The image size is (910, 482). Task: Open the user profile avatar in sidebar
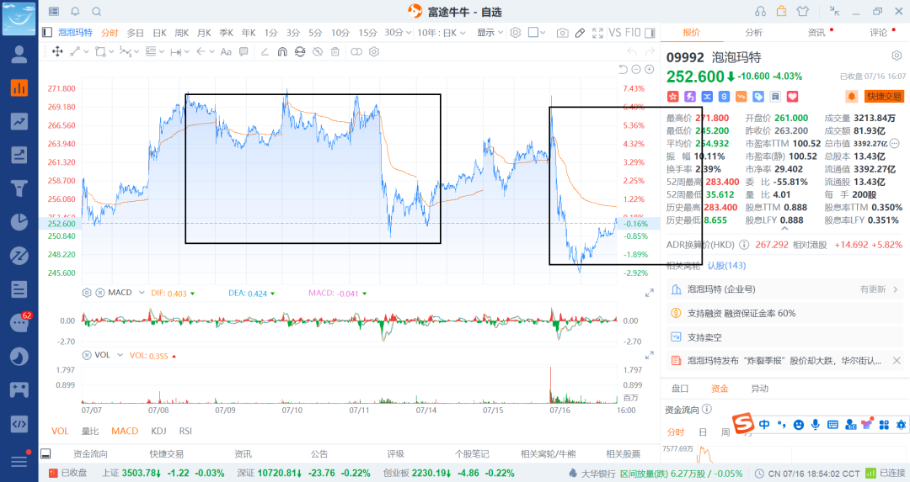[x=19, y=55]
